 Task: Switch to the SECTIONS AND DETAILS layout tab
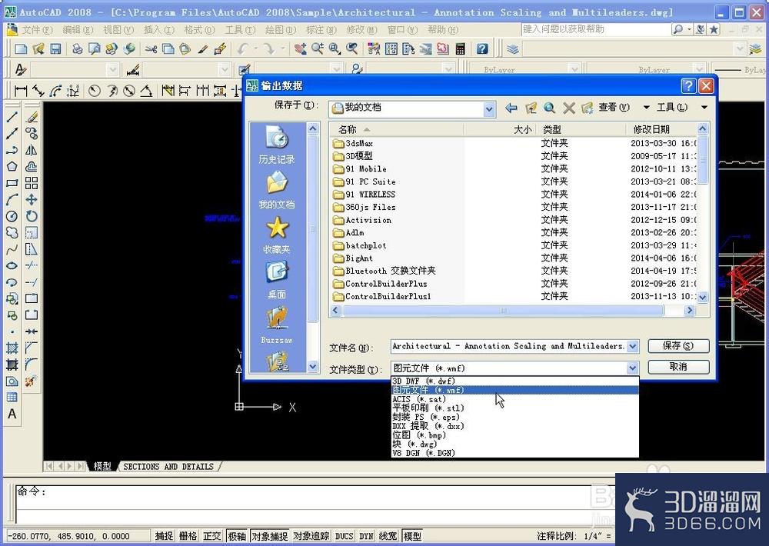point(168,467)
